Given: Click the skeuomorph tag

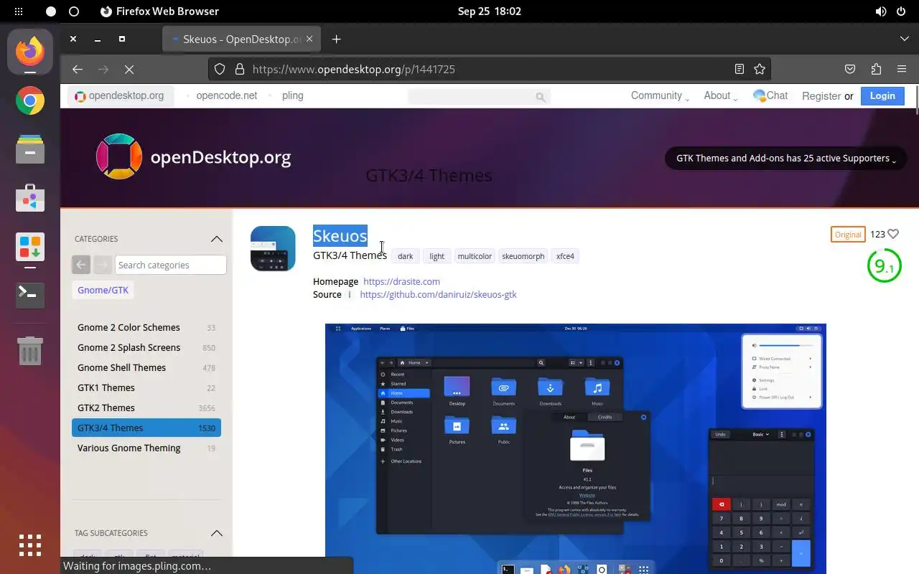Looking at the screenshot, I should point(523,256).
